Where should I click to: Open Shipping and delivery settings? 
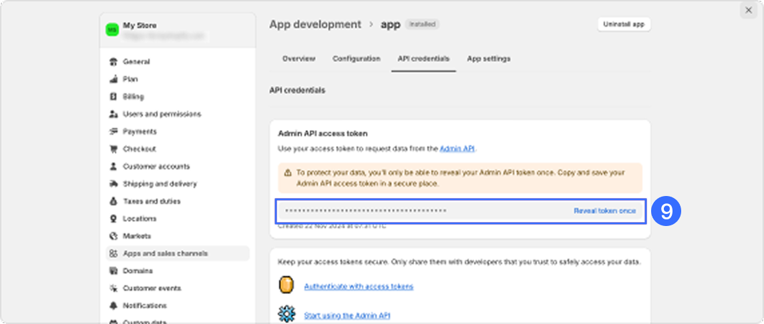click(160, 184)
